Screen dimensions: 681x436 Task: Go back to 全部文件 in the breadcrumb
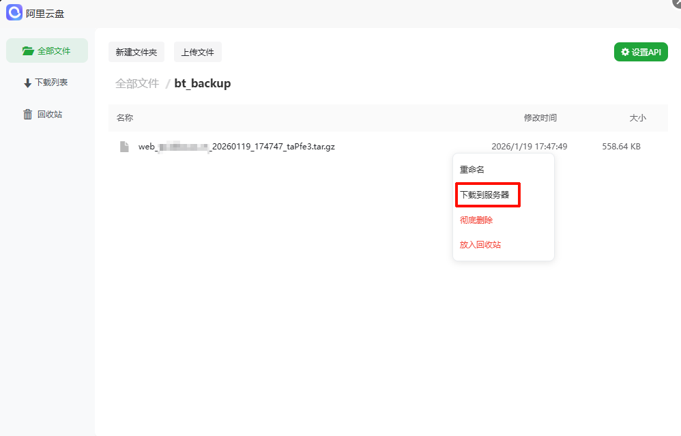(137, 83)
